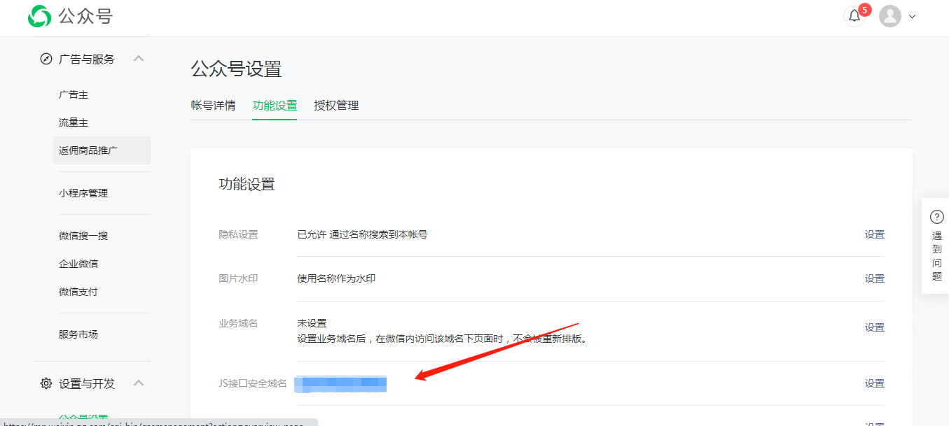Click the 广告与服务 section header
Image resolution: width=949 pixels, height=426 pixels.
[x=87, y=59]
